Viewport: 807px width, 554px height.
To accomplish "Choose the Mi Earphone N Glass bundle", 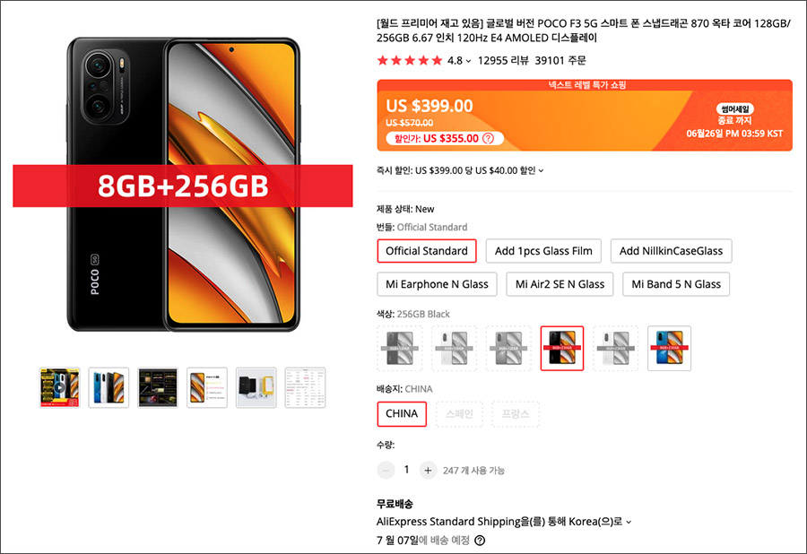I will pyautogui.click(x=437, y=284).
